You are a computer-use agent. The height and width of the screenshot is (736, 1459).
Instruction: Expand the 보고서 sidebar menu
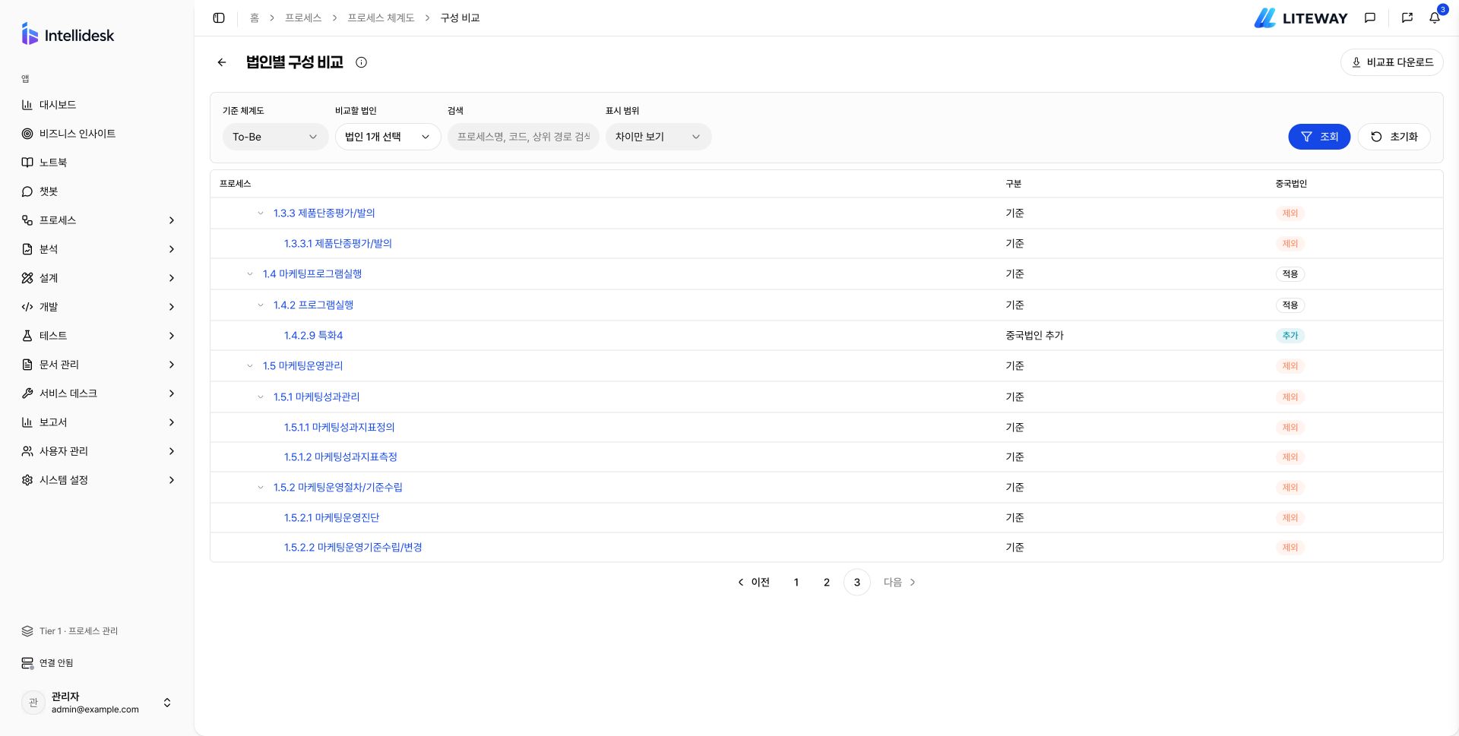tap(97, 422)
